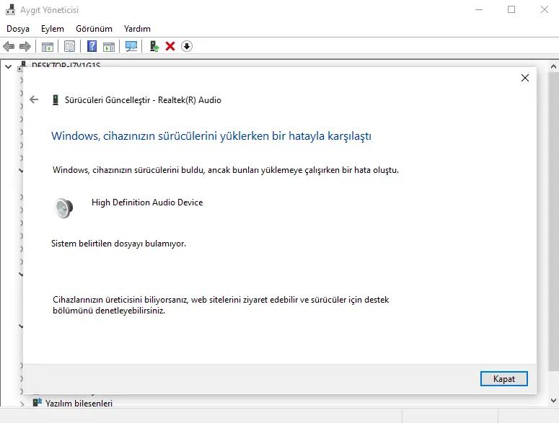Click the device icon beside Sürücüleri Güncelleştir
The width and height of the screenshot is (559, 423).
56,100
